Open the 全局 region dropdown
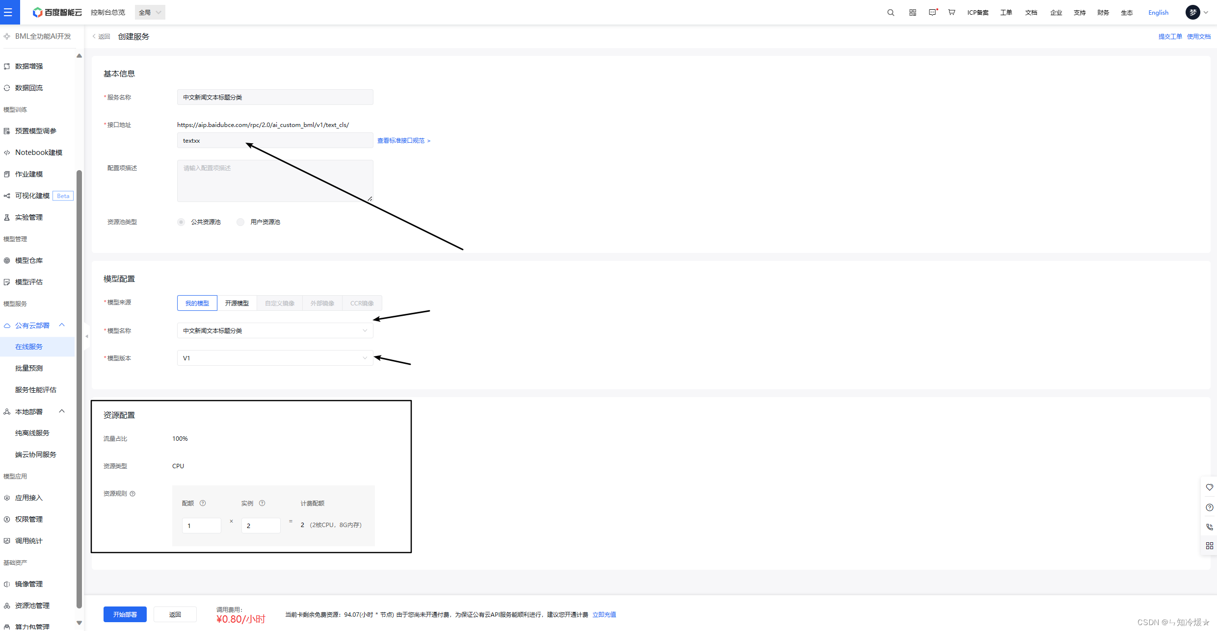The width and height of the screenshot is (1217, 631). click(x=150, y=12)
